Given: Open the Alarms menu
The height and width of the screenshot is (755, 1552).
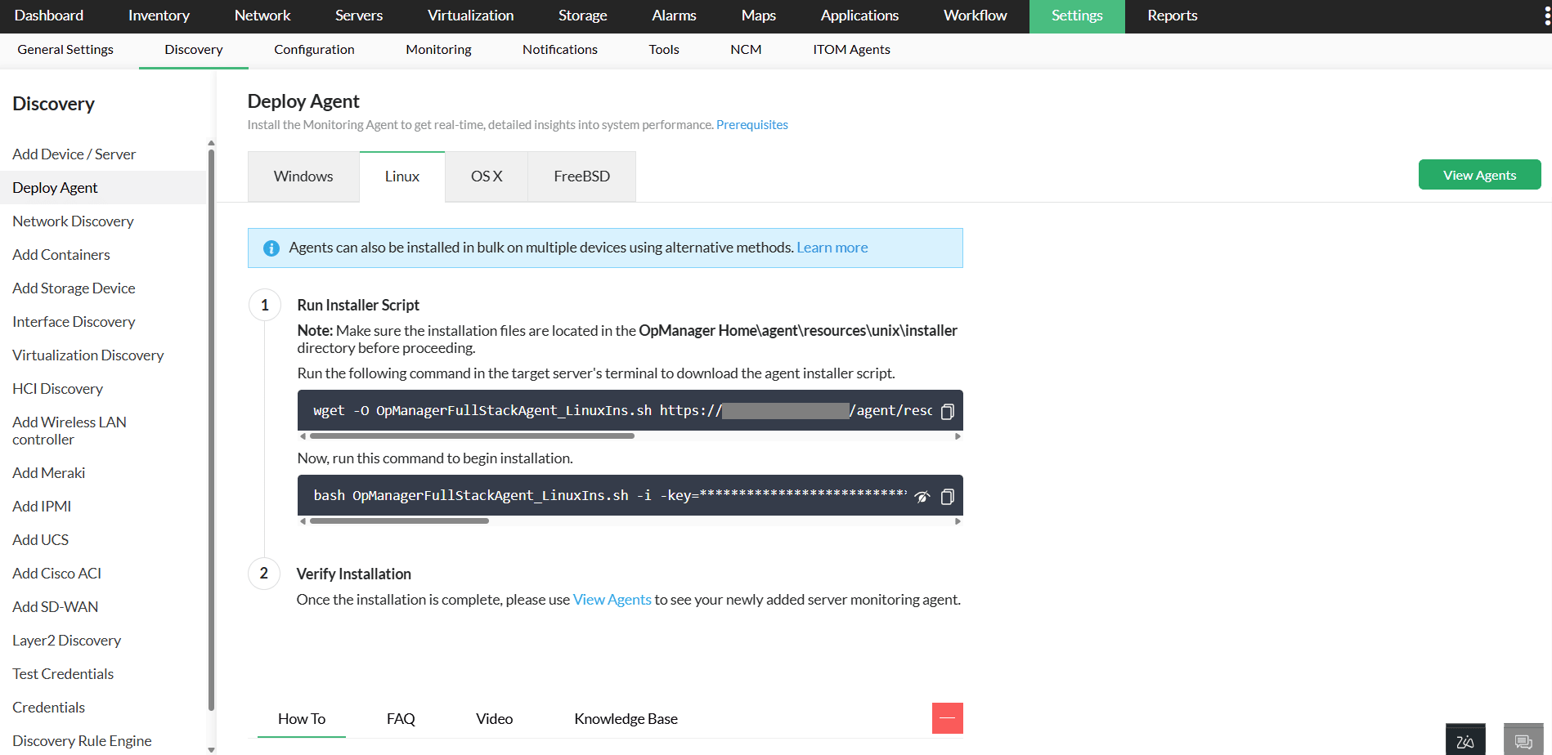Looking at the screenshot, I should coord(675,16).
